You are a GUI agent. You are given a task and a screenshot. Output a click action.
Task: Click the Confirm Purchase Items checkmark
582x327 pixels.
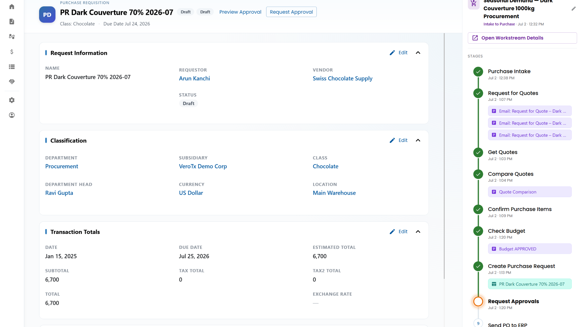tap(478, 209)
